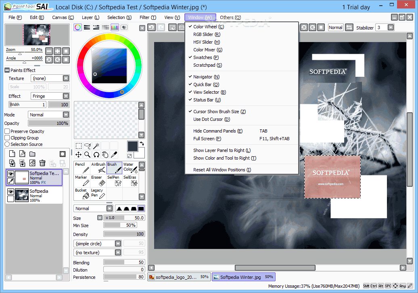The height and width of the screenshot is (293, 418).
Task: Pick the hand pan tool
Action: [x=105, y=155]
